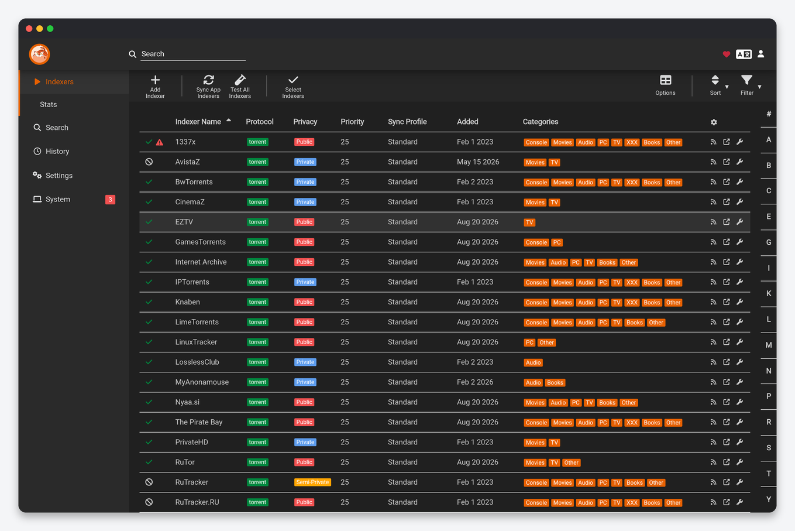
Task: Click MyAnonamouse indexer name
Action: pyautogui.click(x=202, y=382)
